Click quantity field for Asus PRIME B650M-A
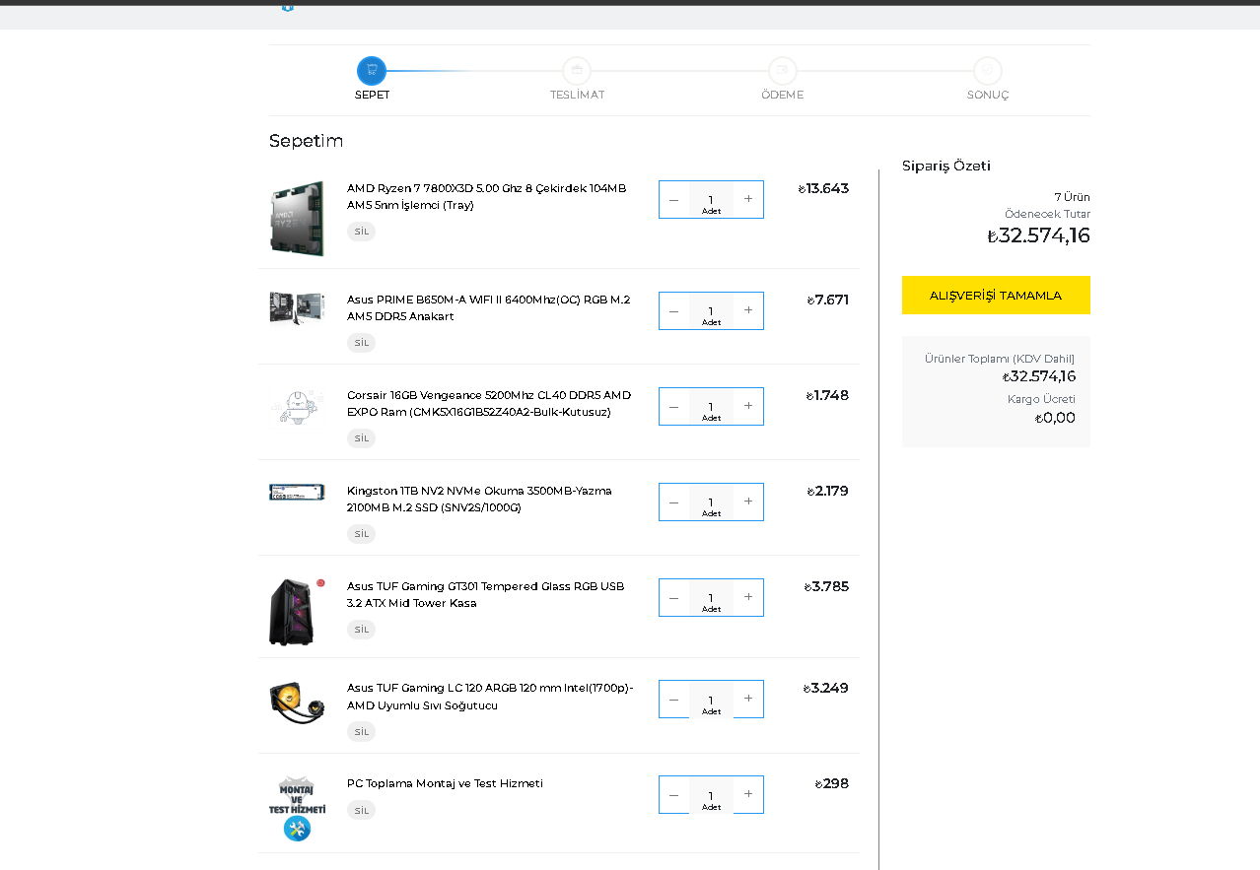 point(711,310)
